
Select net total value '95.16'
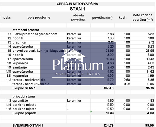[x=150, y=88]
